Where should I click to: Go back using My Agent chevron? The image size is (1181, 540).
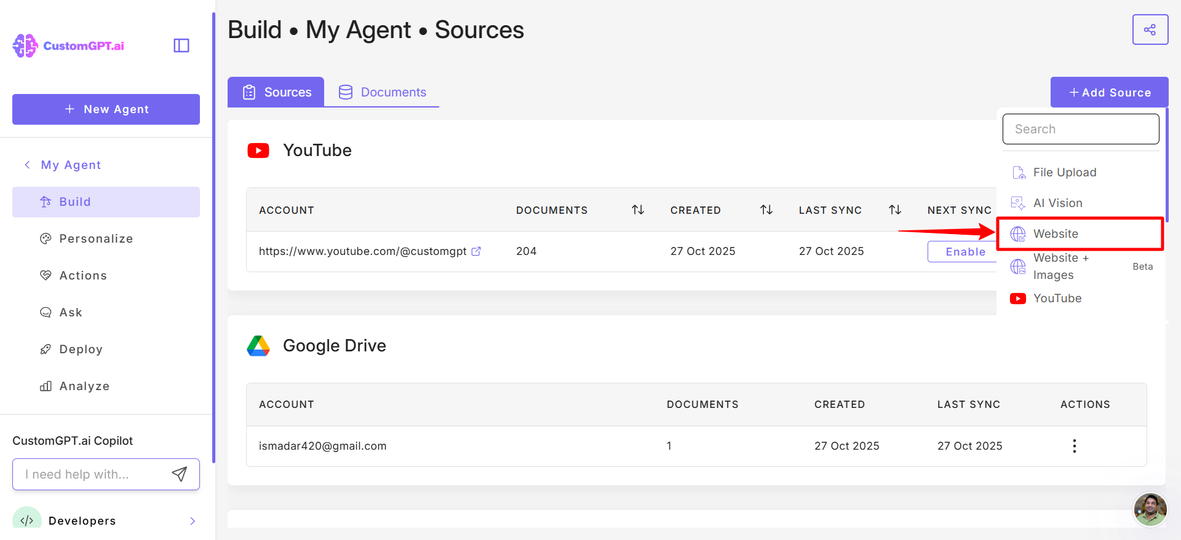tap(27, 165)
